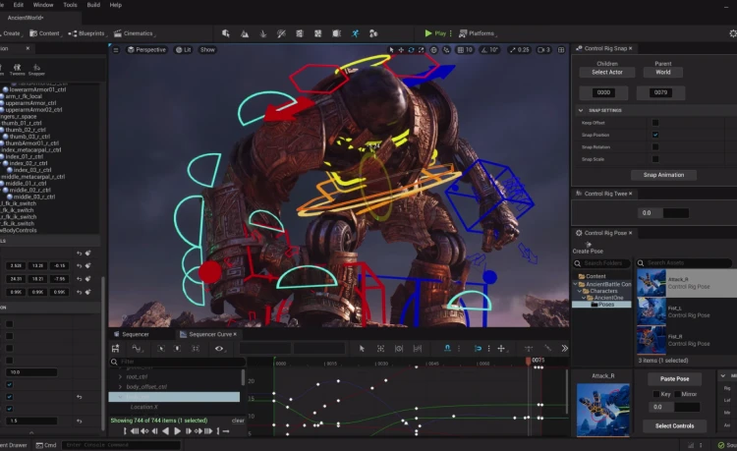Click the Tweens tool icon
This screenshot has width=737, height=451.
(18, 70)
